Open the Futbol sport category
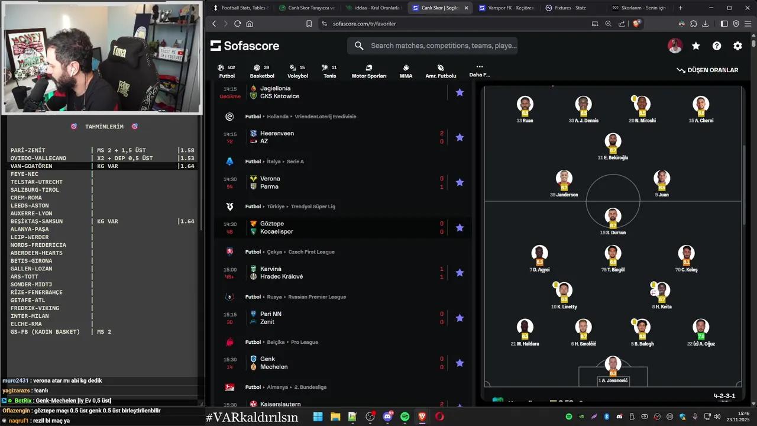 pyautogui.click(x=227, y=72)
